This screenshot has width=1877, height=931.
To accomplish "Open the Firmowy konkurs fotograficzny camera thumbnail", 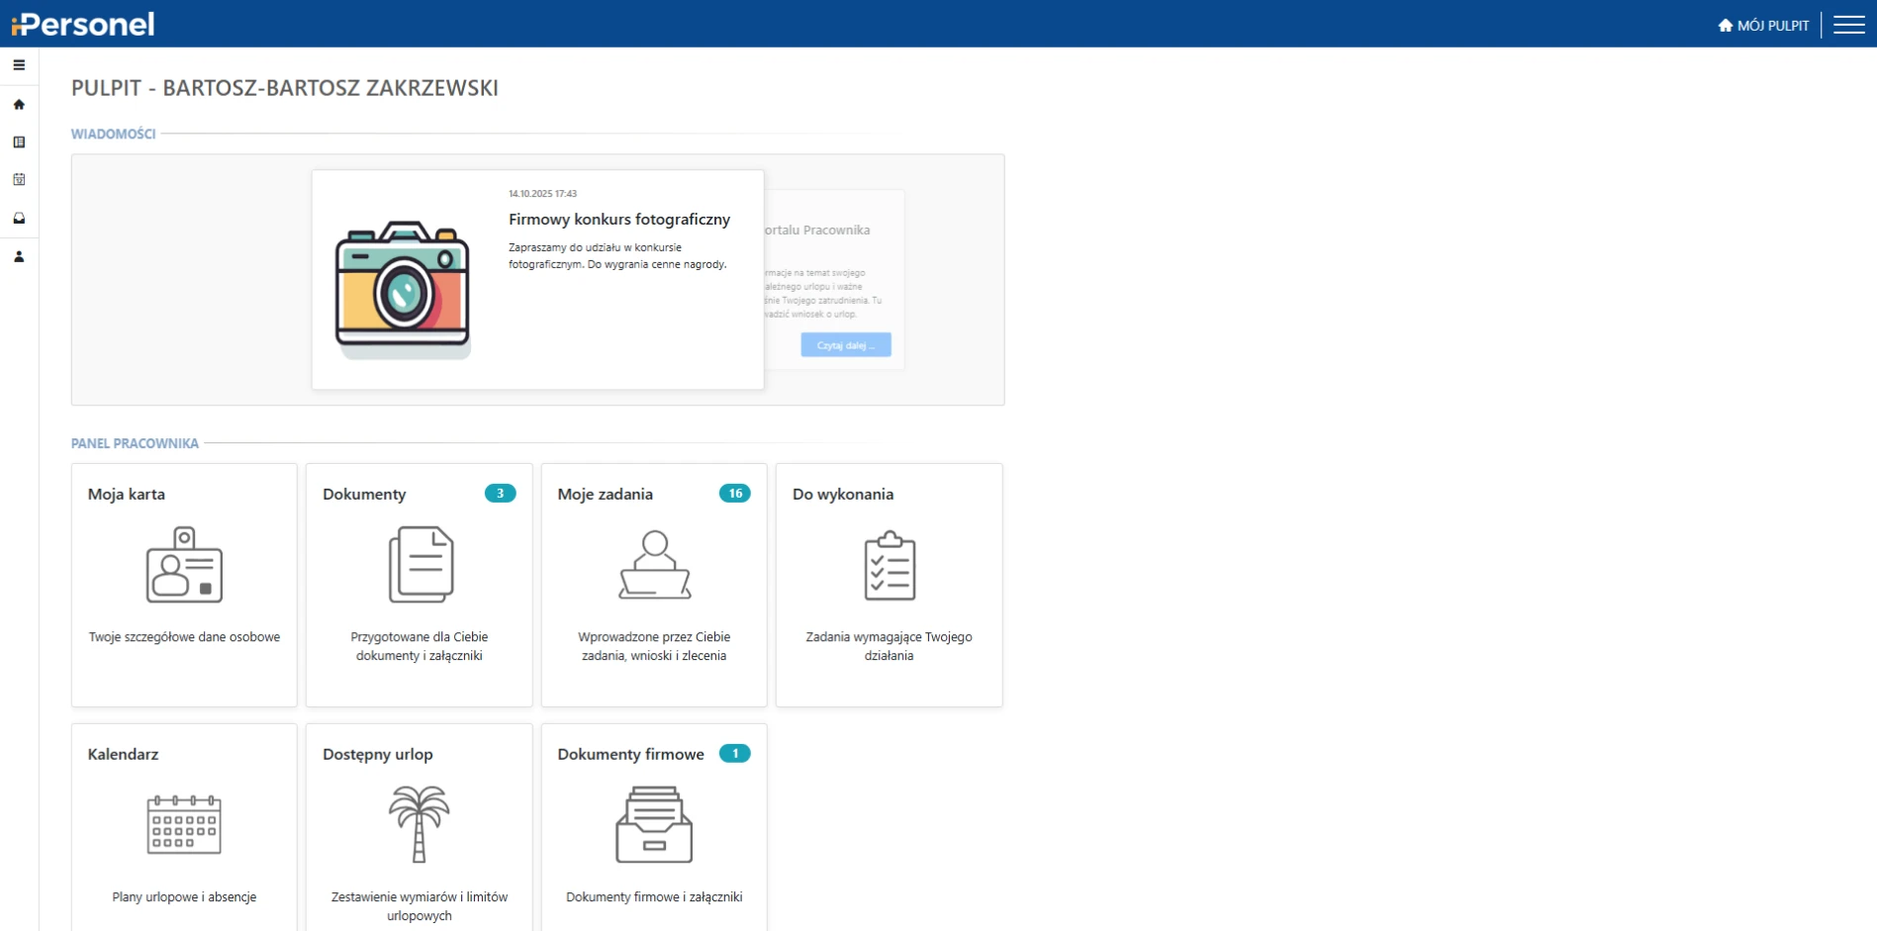I will 403,289.
